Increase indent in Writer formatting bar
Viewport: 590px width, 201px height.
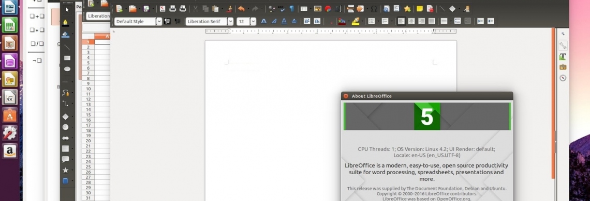[480, 21]
